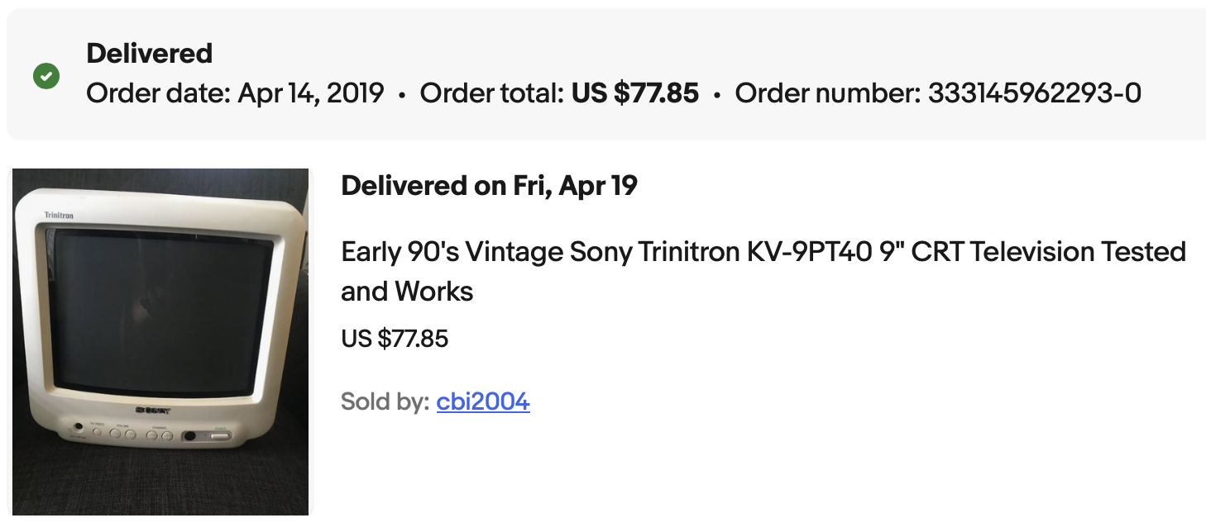Viewport: 1206px width, 532px height.
Task: Click the green delivered checkmark icon
Action: 46,77
